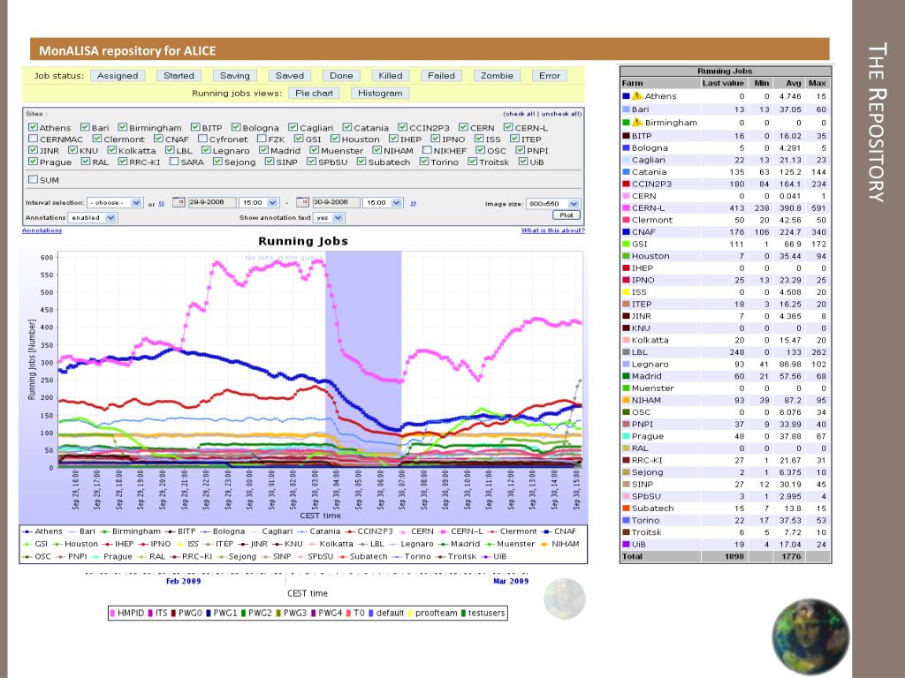Check the FZK site checkbox
The width and height of the screenshot is (905, 678).
[262, 139]
